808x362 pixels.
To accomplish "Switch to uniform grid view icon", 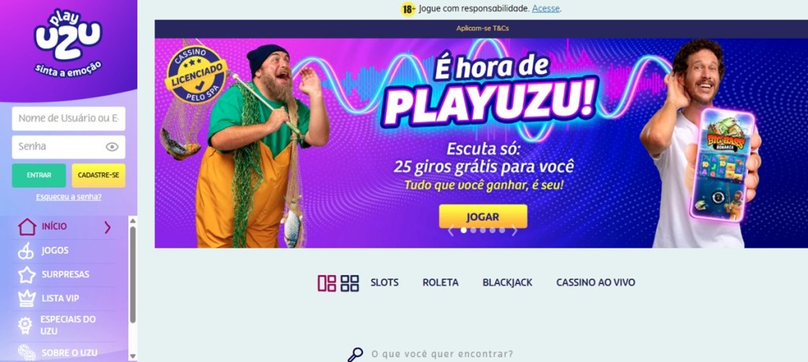I will pos(350,283).
